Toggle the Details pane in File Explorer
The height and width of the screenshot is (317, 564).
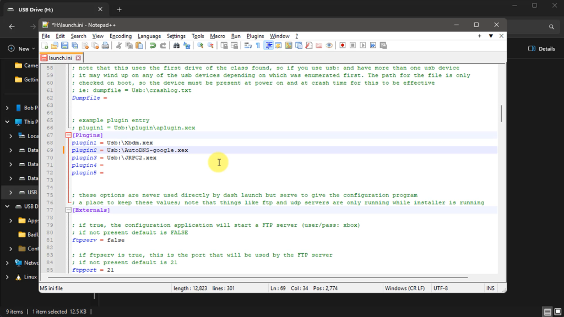(x=541, y=48)
